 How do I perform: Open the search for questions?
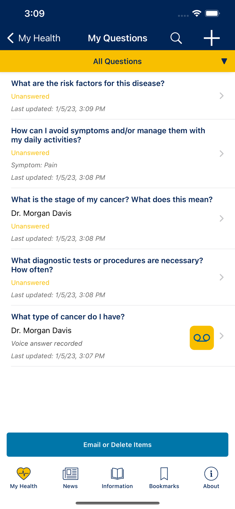point(176,38)
